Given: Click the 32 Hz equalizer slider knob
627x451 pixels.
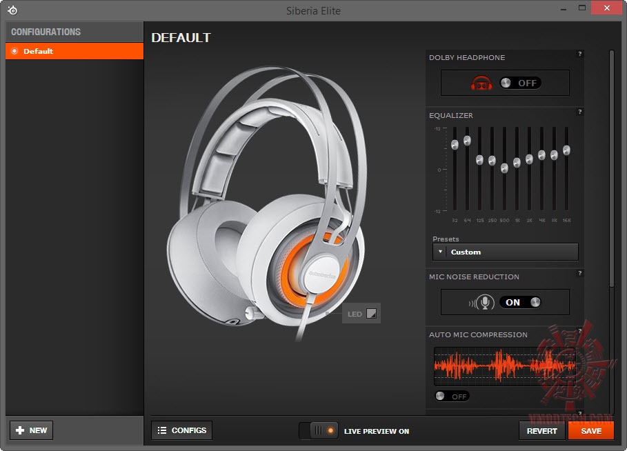Looking at the screenshot, I should (455, 145).
